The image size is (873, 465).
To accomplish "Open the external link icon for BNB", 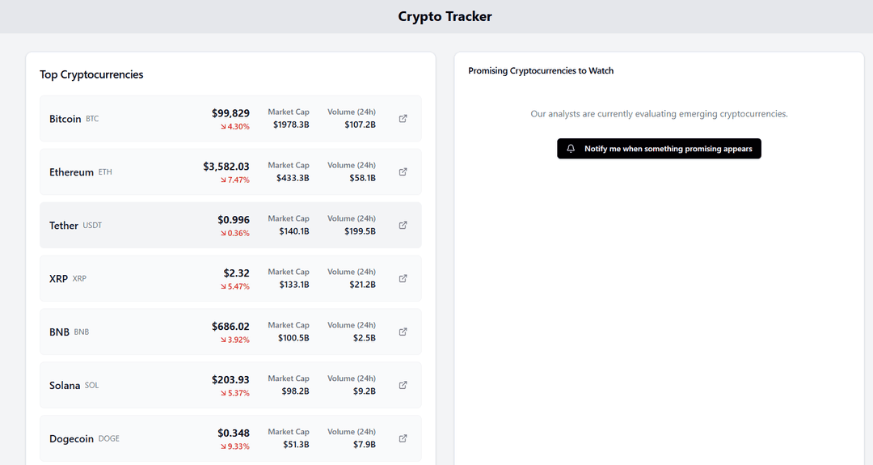I will click(403, 332).
